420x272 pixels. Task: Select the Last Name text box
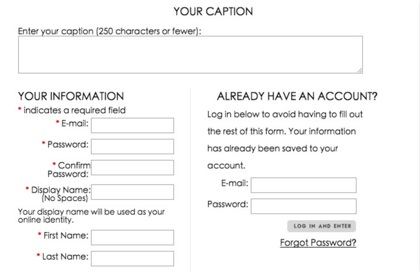[x=132, y=259]
